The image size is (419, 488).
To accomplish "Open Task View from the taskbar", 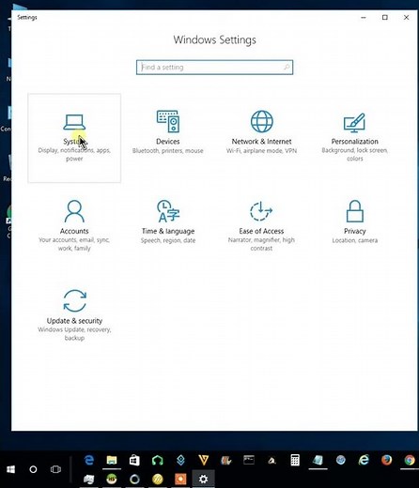I will point(55,469).
